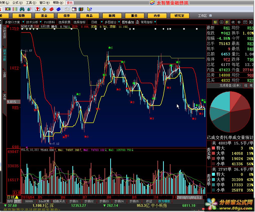The image size is (255, 212).
Task: Select the 超赢买点 template tab
Action: [x=59, y=201]
